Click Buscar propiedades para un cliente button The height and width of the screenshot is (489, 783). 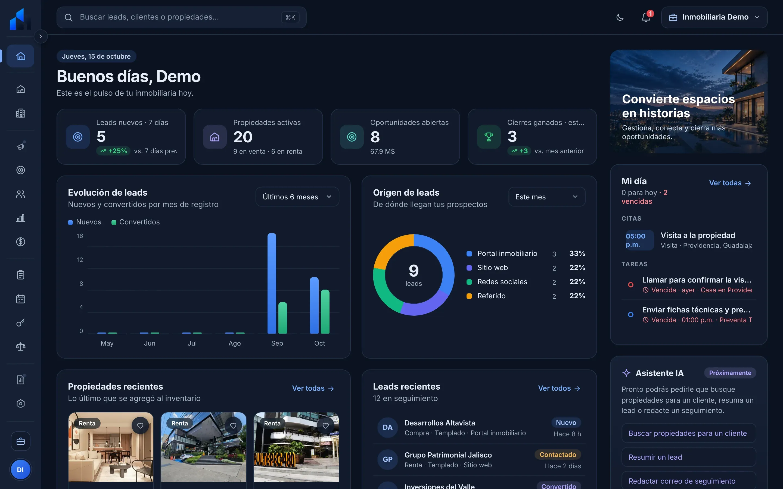[688, 433]
